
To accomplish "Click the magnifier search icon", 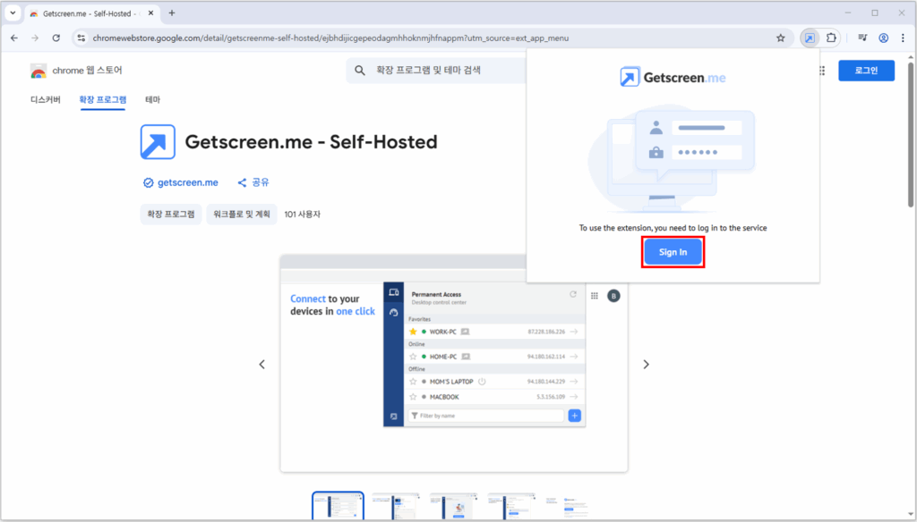I will tap(360, 70).
